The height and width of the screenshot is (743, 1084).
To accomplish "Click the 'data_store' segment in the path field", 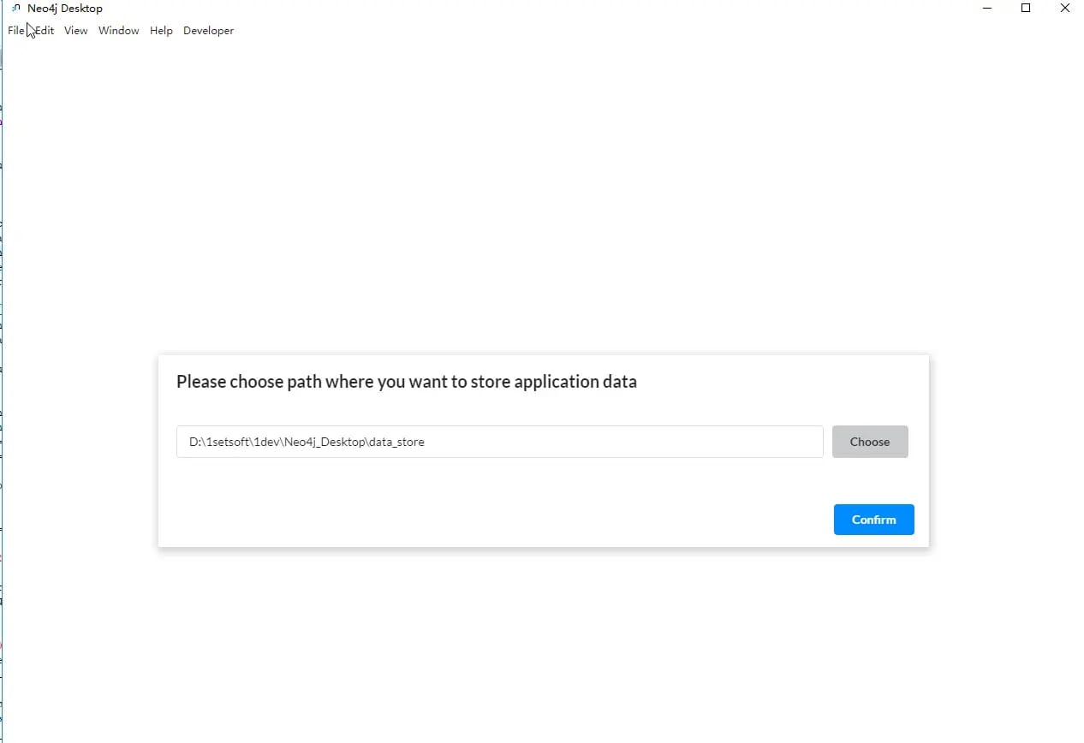I will [396, 443].
